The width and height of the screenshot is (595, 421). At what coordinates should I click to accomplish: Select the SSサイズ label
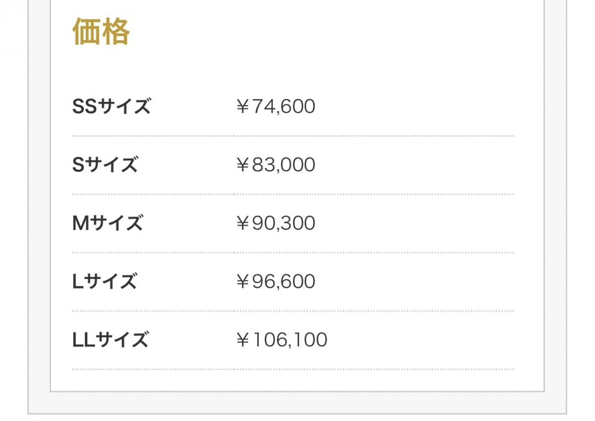pos(111,106)
